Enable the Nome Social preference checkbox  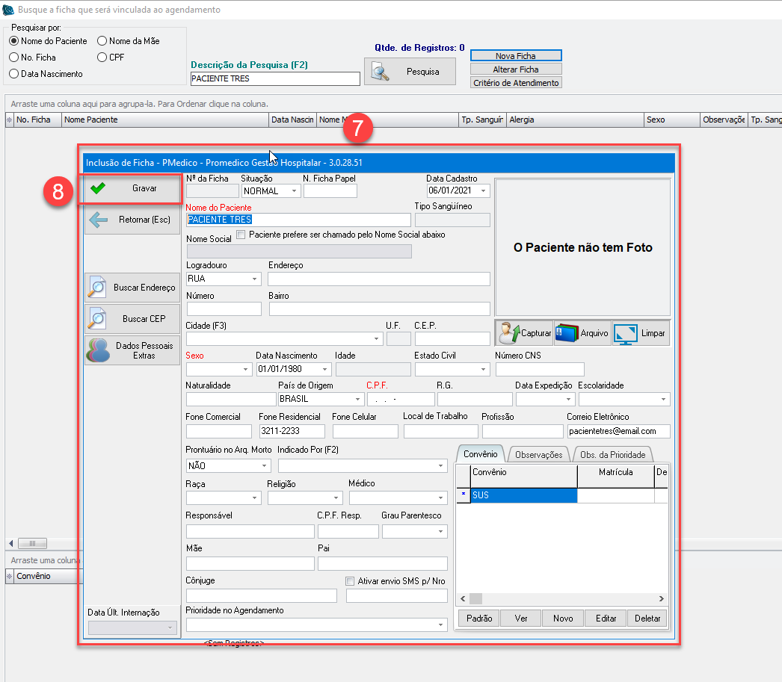tap(241, 235)
